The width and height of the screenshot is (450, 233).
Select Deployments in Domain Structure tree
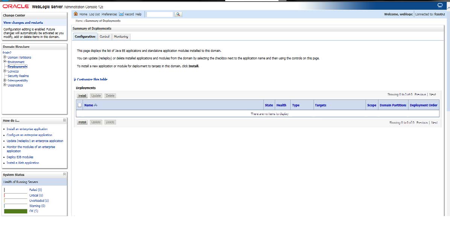[x=17, y=67]
